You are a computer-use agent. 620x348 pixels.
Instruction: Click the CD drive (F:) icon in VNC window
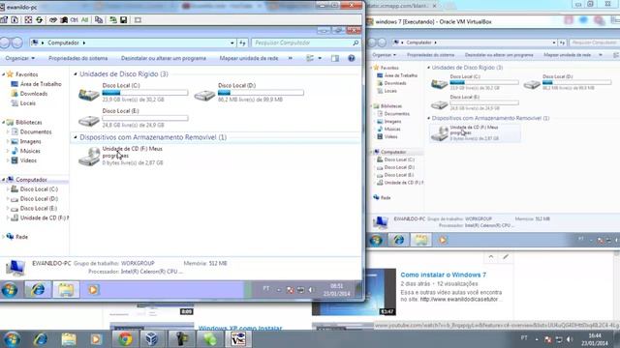89,157
